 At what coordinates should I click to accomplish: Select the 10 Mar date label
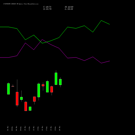[25, 128]
